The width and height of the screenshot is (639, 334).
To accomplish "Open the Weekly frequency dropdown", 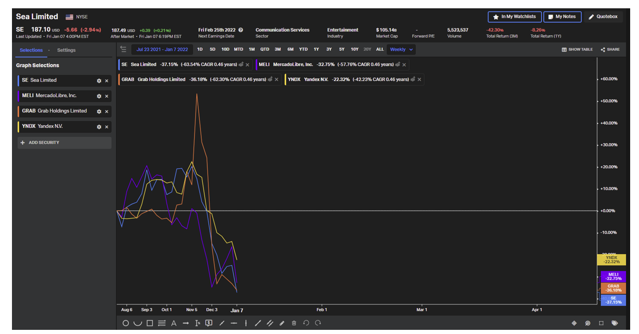I will point(401,49).
